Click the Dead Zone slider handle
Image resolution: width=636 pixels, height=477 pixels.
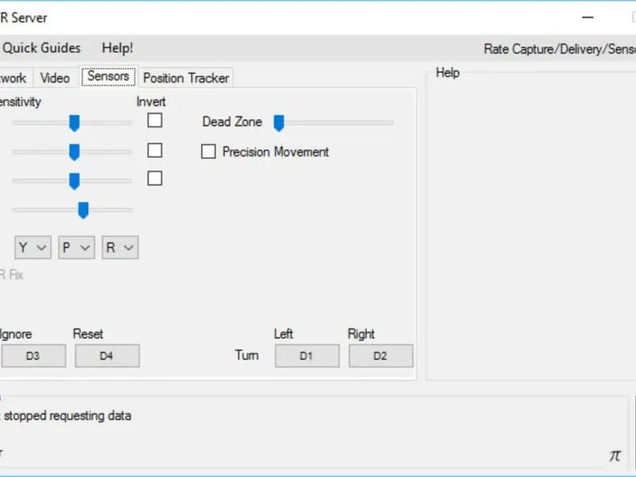[x=279, y=122]
